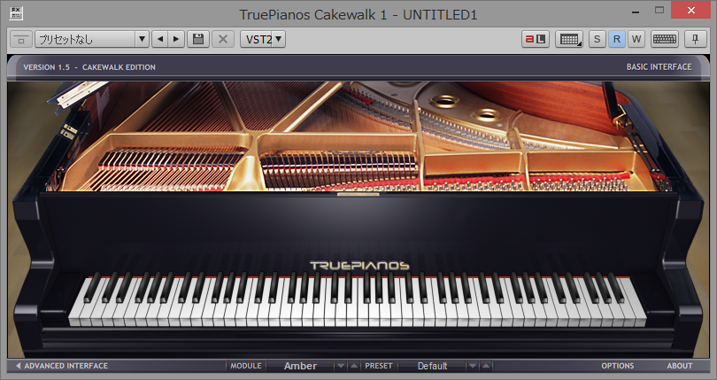Click the PRESET label

379,366
